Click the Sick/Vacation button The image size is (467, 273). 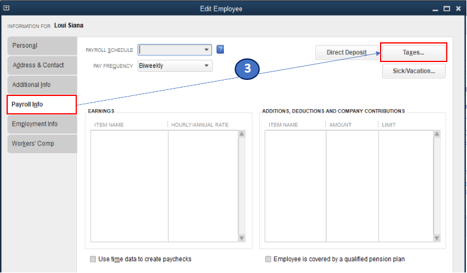(x=413, y=71)
